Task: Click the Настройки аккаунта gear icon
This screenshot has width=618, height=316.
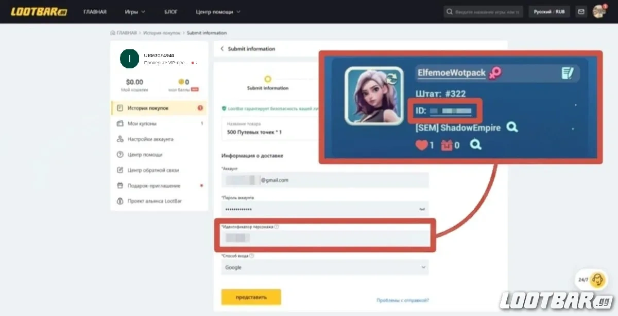Action: tap(121, 139)
